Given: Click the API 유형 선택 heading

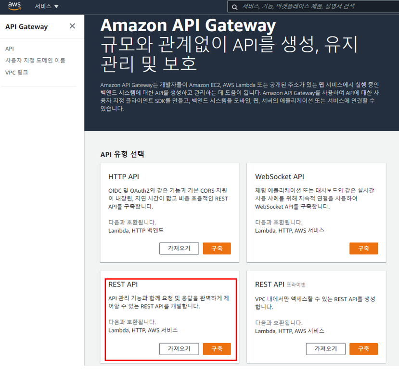Looking at the screenshot, I should [x=122, y=154].
